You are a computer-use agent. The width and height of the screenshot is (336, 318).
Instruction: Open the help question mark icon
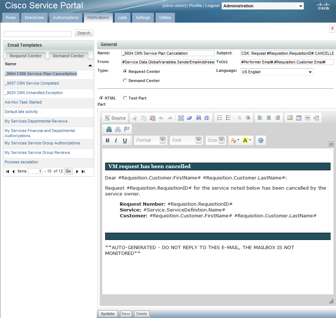click(x=332, y=29)
